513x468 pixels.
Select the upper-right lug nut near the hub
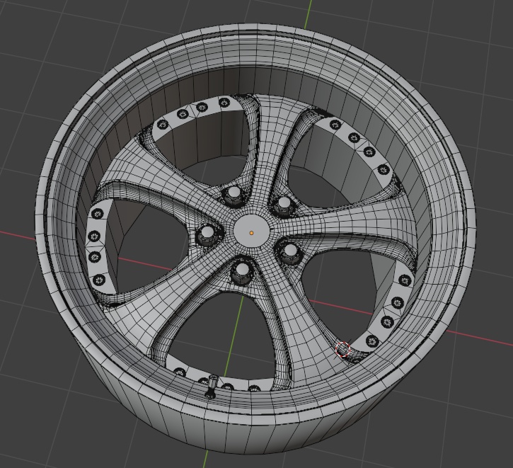coord(282,206)
